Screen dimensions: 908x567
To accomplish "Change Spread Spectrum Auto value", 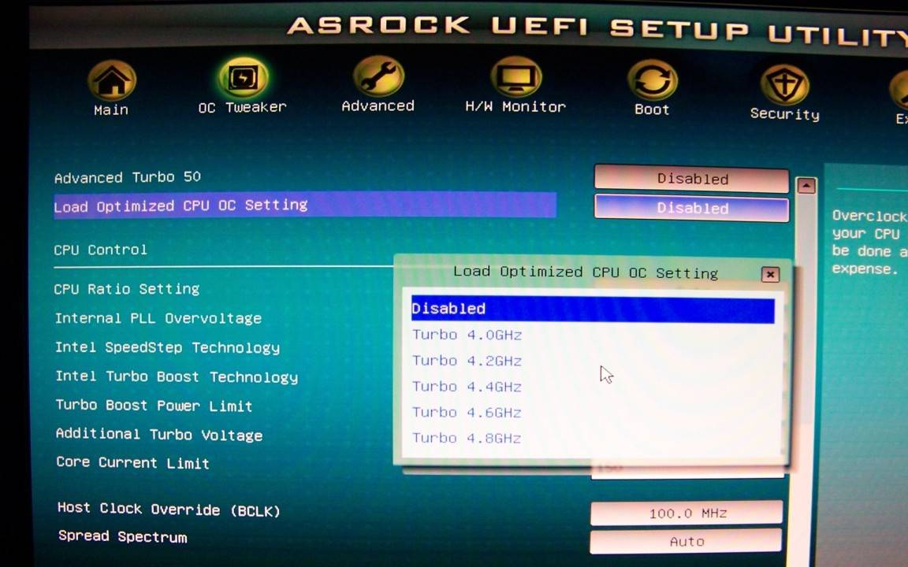I will [686, 541].
